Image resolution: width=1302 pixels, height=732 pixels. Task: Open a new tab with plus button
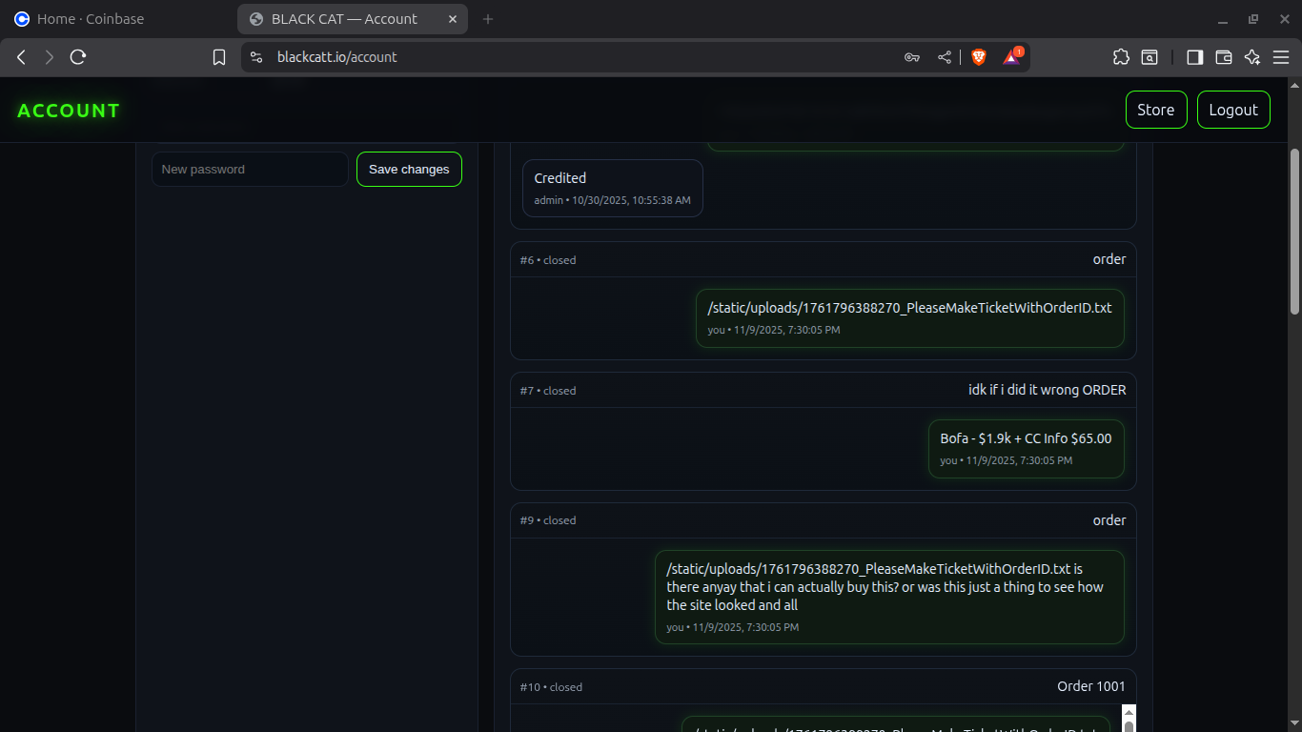488,19
